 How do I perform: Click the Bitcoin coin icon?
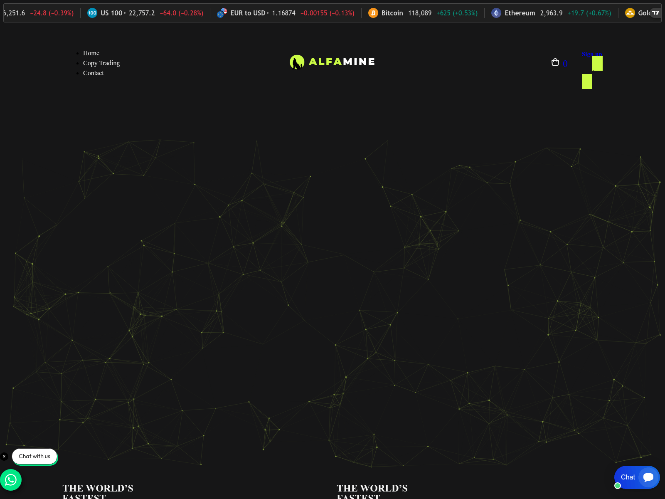pos(373,13)
